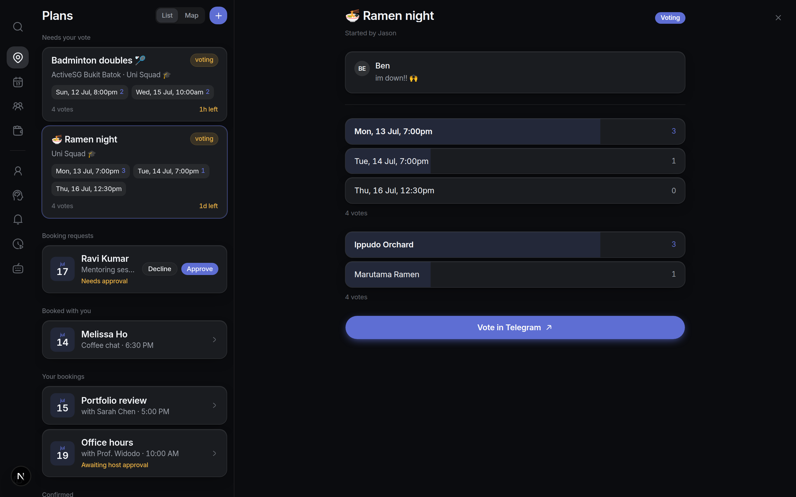Click 'Booking requests' section heading
This screenshot has height=497, width=796.
67,236
